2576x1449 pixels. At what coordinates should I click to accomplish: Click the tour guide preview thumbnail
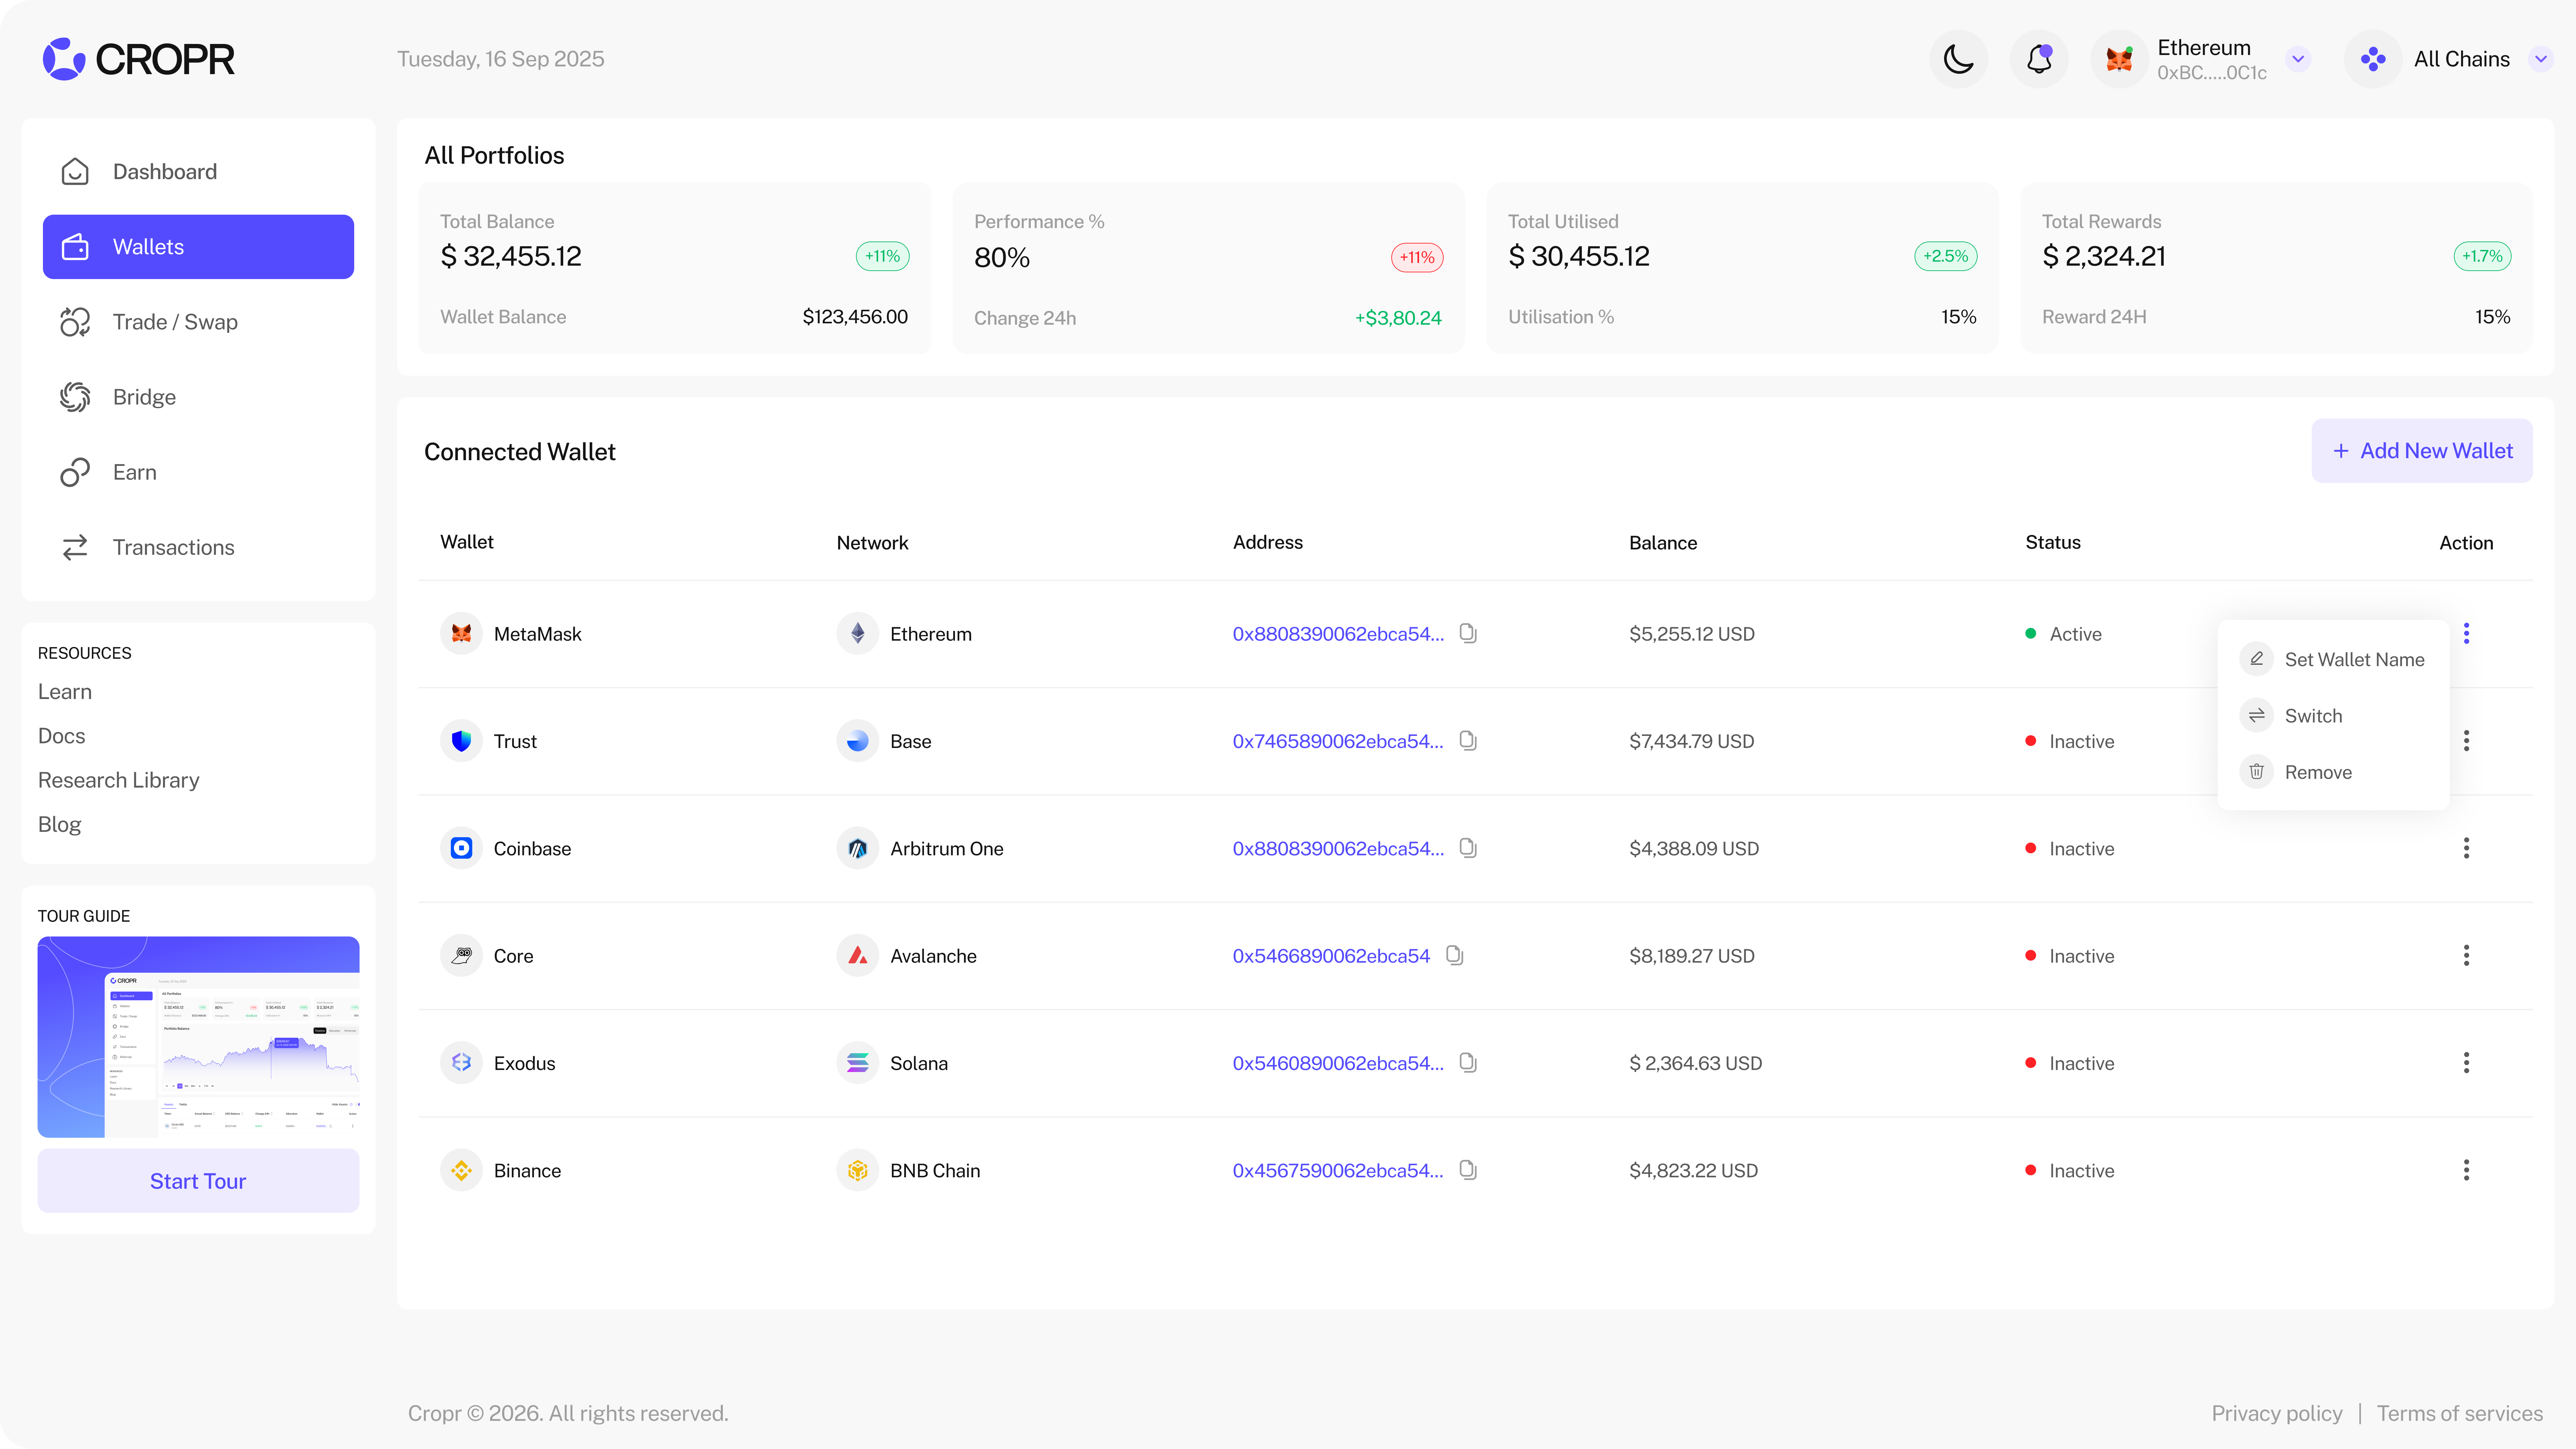tap(198, 1037)
